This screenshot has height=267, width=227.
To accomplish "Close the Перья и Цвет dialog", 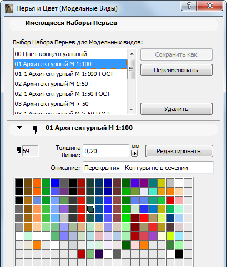I will [x=210, y=6].
